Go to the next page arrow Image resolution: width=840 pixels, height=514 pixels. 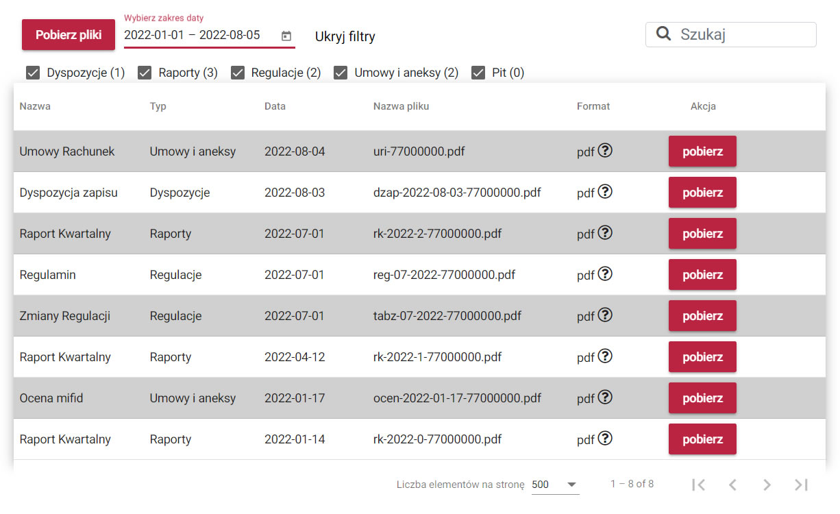pyautogui.click(x=767, y=485)
